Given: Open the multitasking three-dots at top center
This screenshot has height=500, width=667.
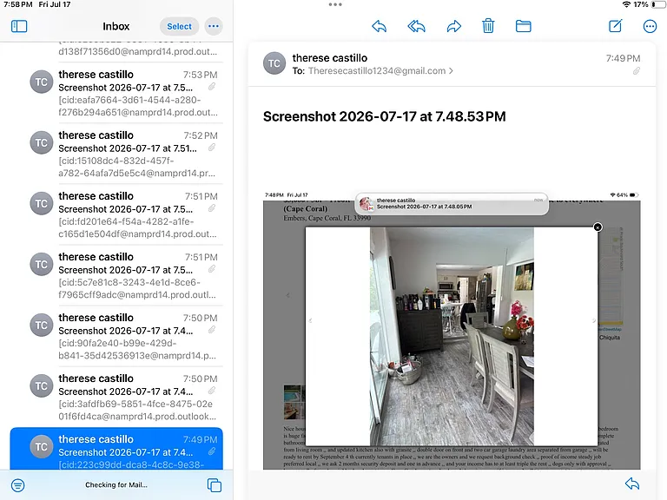Looking at the screenshot, I should [335, 4].
